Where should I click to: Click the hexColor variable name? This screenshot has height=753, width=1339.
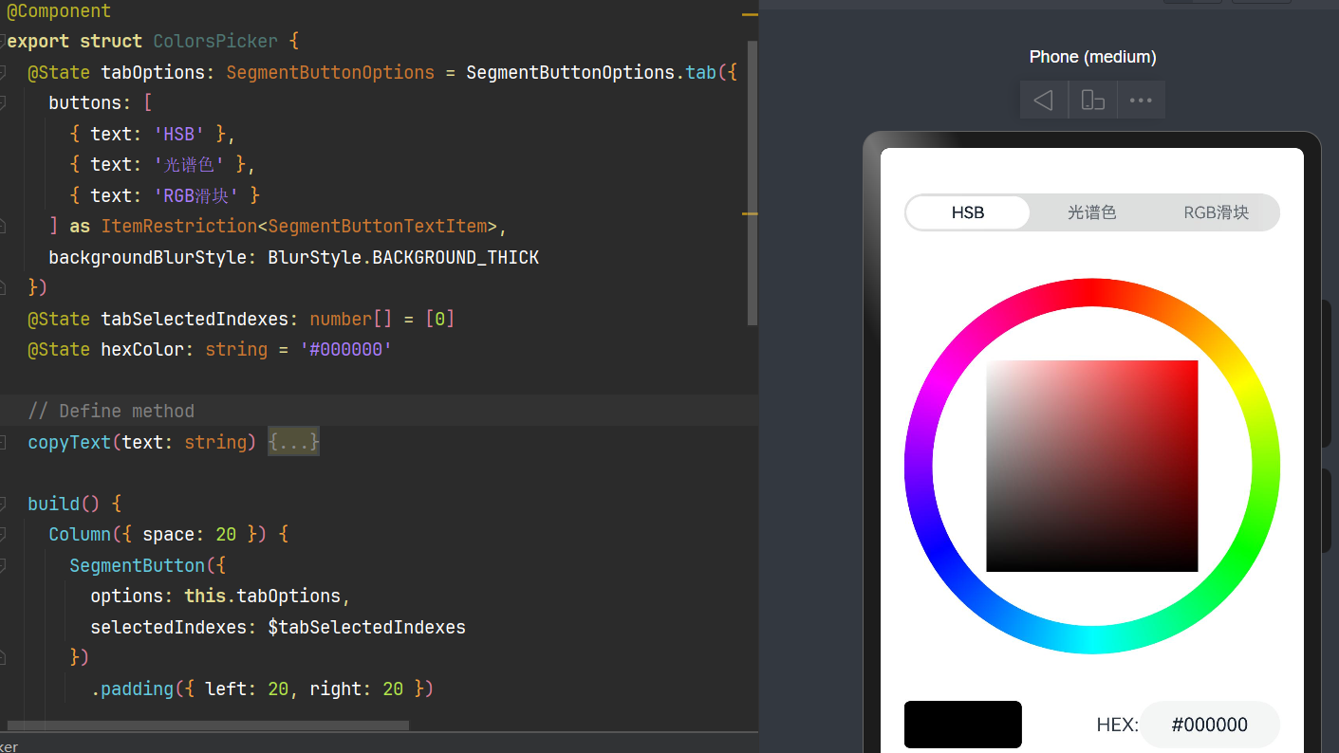pos(142,350)
